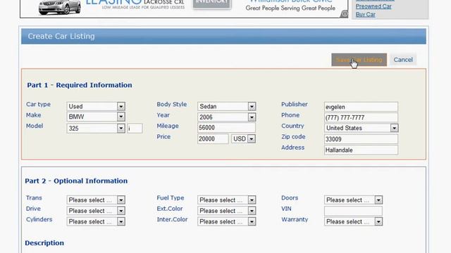
Task: Click the model suffix field containing i
Action: click(x=135, y=128)
